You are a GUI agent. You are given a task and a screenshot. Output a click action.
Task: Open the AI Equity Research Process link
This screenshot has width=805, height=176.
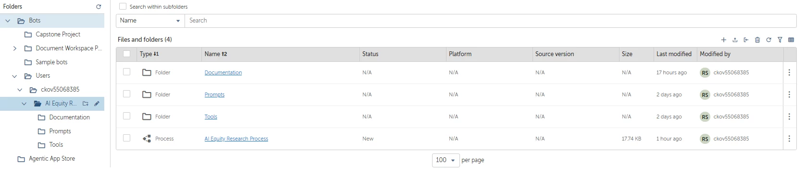tap(236, 139)
